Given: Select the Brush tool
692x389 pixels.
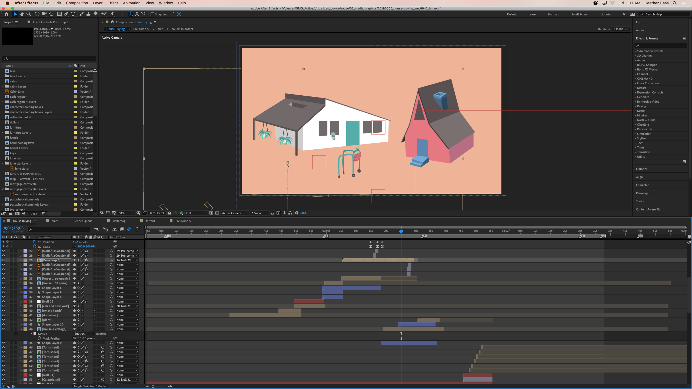Looking at the screenshot, I should [81, 14].
